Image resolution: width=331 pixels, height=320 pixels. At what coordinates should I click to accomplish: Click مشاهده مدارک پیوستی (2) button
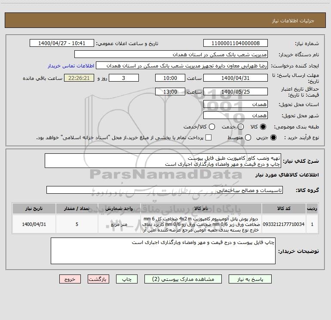click(x=183, y=279)
